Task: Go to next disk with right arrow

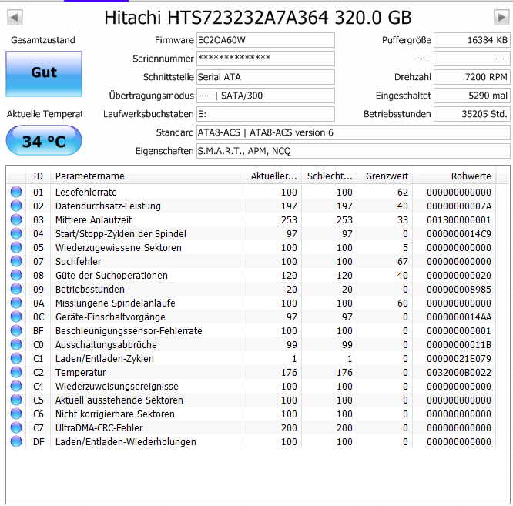Action: tap(501, 18)
